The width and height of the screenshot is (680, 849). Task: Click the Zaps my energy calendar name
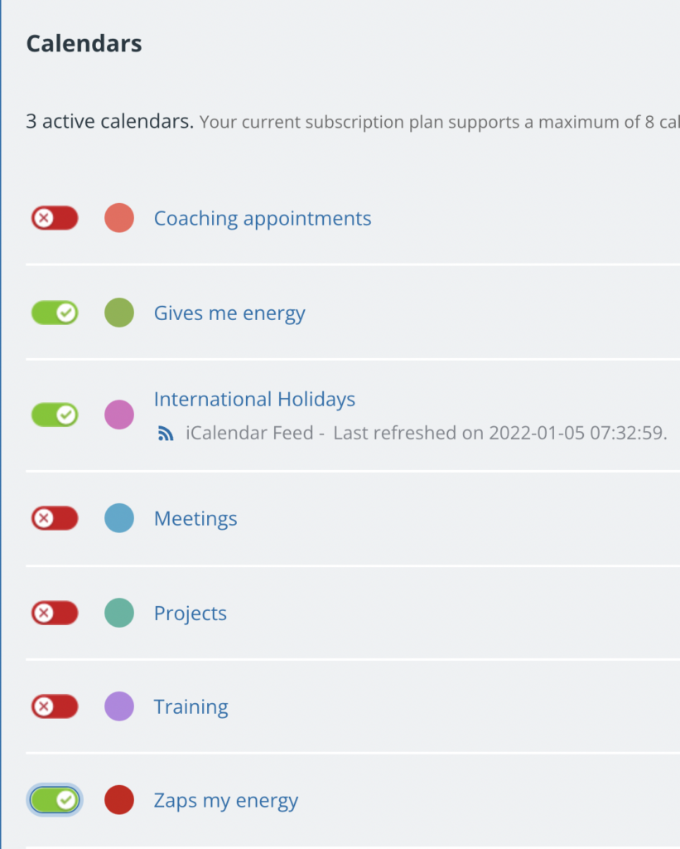pyautogui.click(x=226, y=800)
